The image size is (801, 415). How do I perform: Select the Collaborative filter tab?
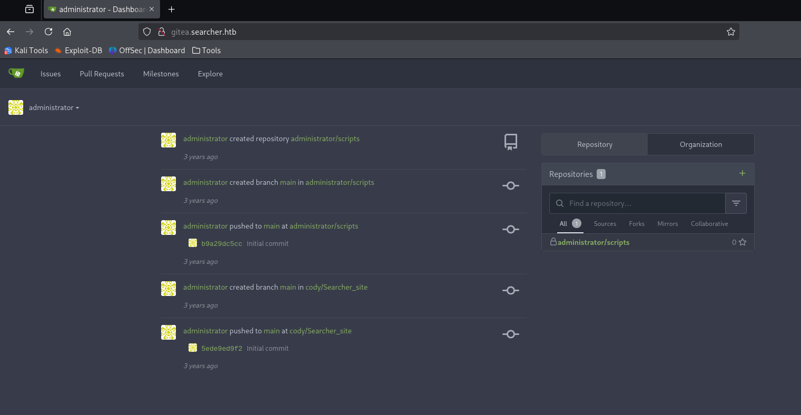[709, 224]
